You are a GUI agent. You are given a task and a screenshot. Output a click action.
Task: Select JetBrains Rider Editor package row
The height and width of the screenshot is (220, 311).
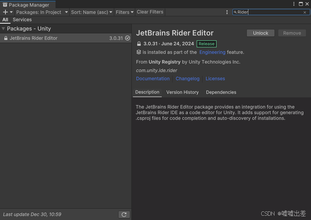66,38
